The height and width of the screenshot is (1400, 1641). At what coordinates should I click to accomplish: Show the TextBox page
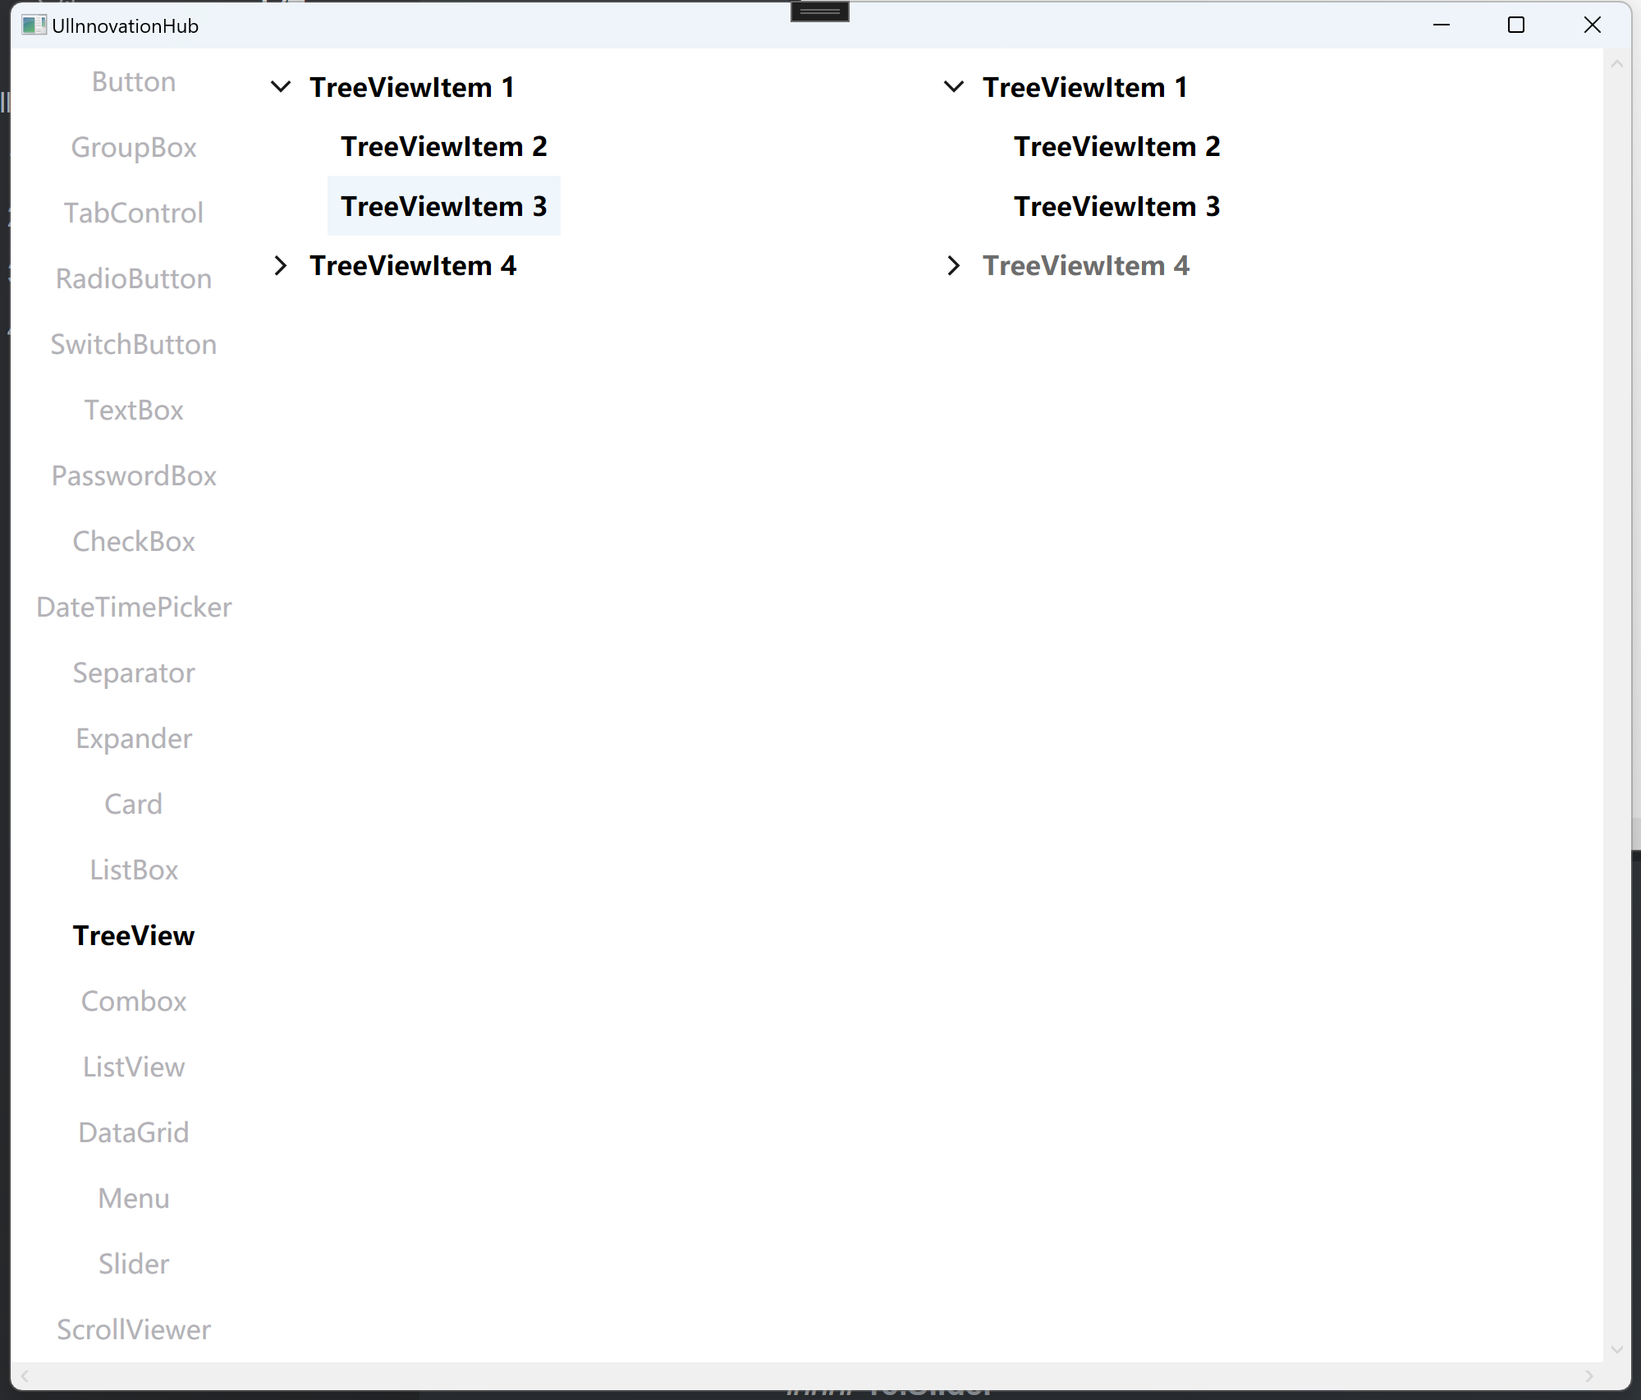point(134,410)
